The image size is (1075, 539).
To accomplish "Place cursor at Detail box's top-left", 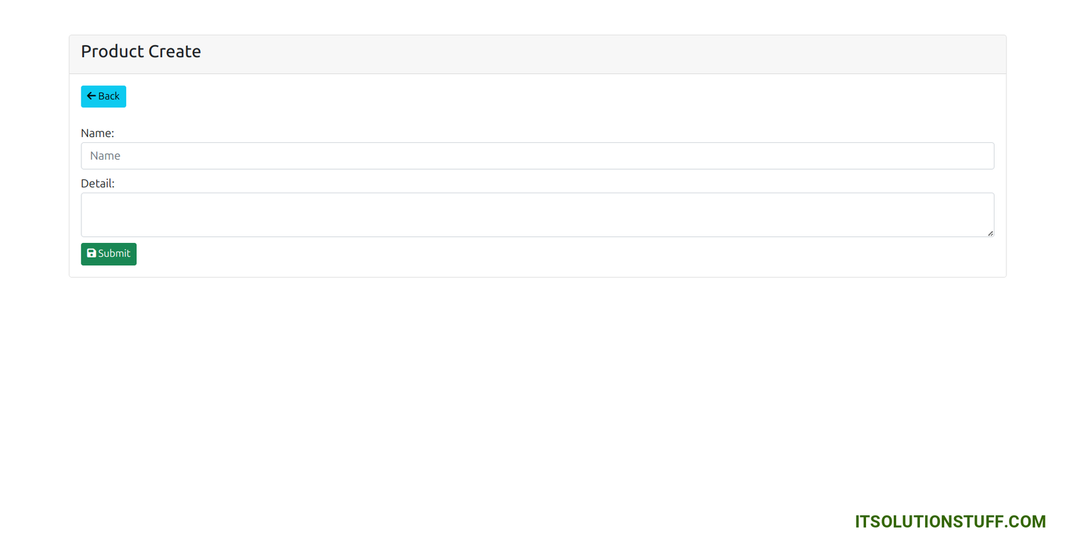I will [86, 198].
